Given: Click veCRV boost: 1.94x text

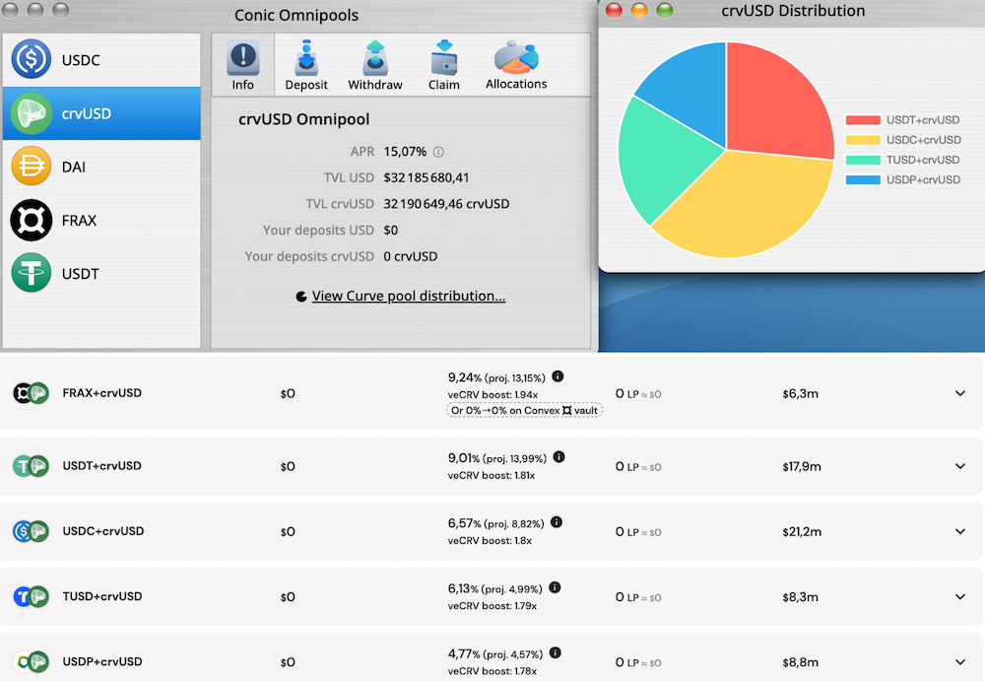Looking at the screenshot, I should click(x=493, y=395).
